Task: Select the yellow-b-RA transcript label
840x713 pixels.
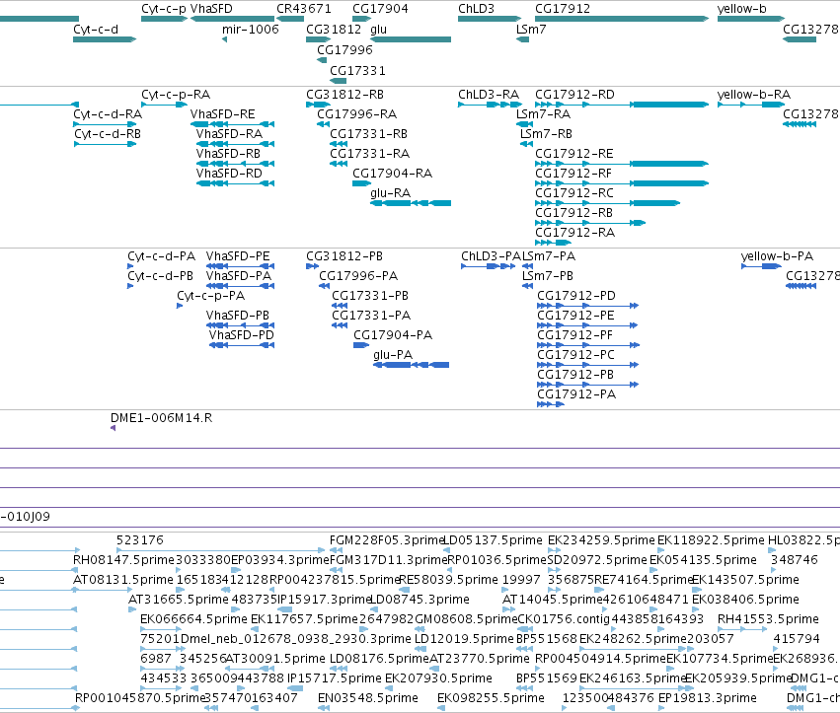Action: pos(754,95)
